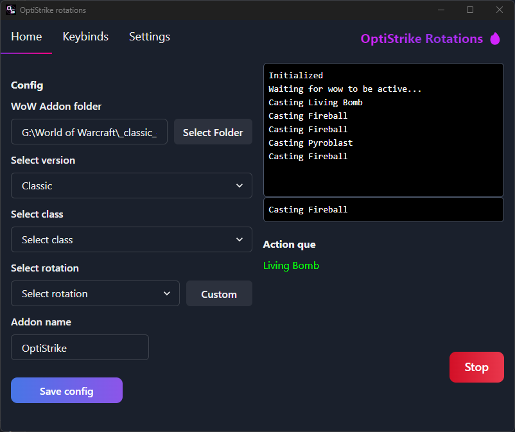Click the WoW Addon folder path field
The width and height of the screenshot is (515, 432).
(89, 132)
